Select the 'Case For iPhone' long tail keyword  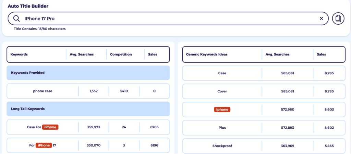pos(88,127)
